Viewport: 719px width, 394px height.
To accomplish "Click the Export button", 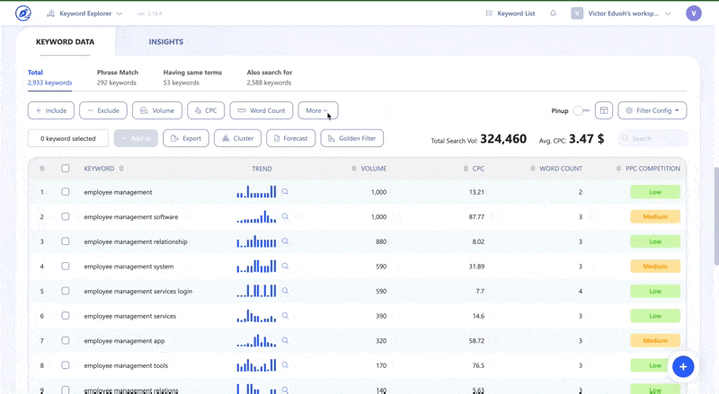I will tap(186, 138).
